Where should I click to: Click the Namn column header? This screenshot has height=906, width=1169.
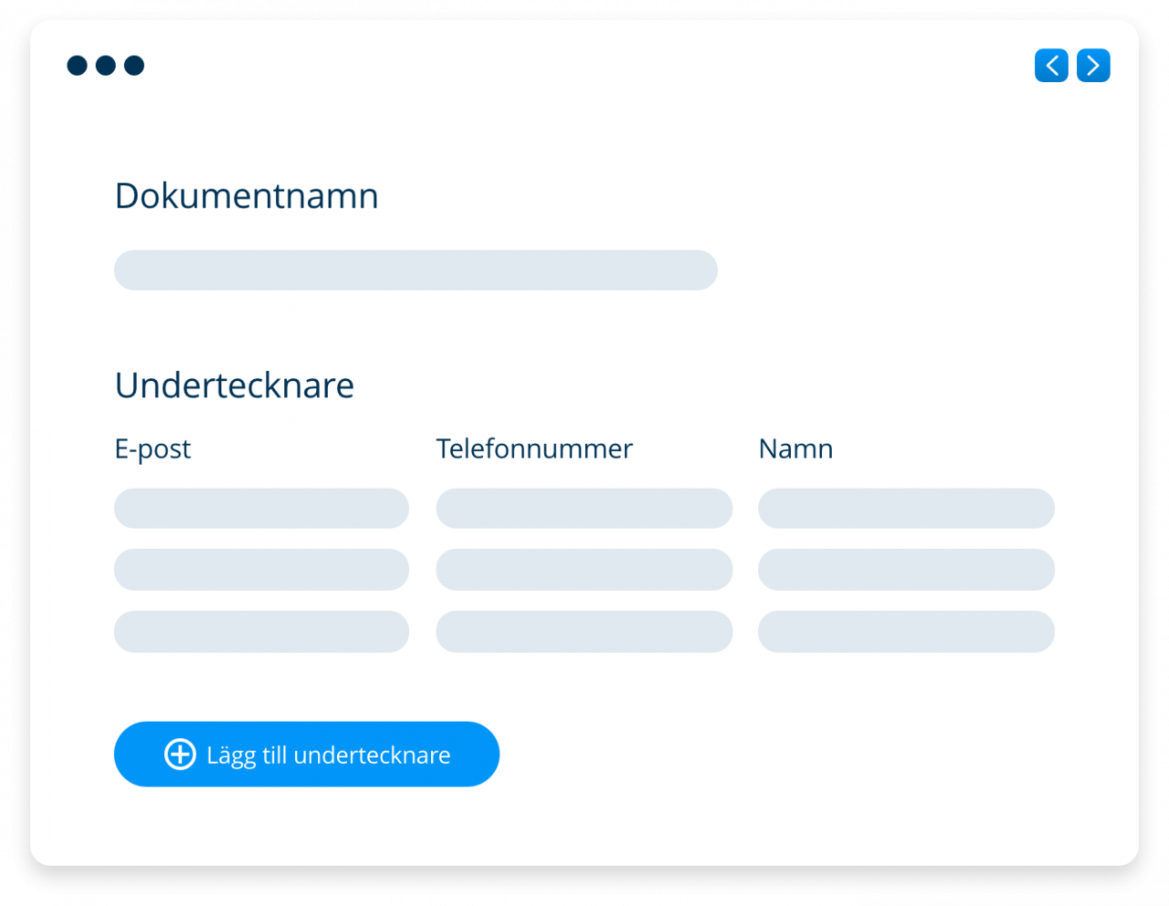click(x=795, y=448)
